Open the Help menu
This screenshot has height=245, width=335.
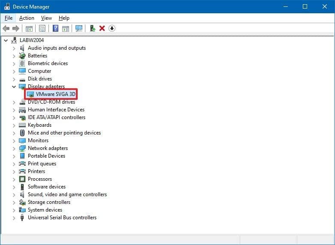coord(64,18)
